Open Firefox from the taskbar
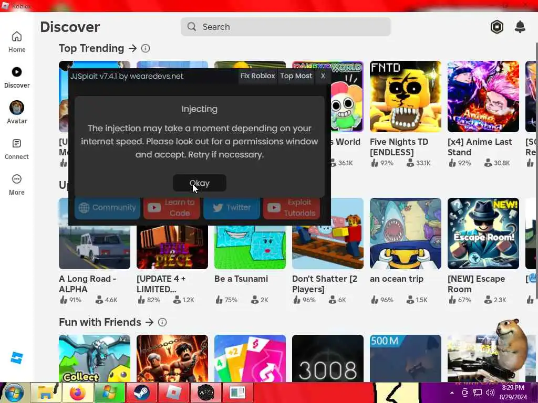Image resolution: width=538 pixels, height=403 pixels. coord(78,393)
